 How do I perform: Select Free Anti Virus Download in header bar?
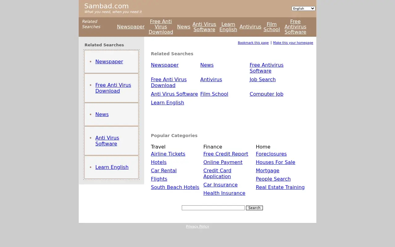[161, 27]
